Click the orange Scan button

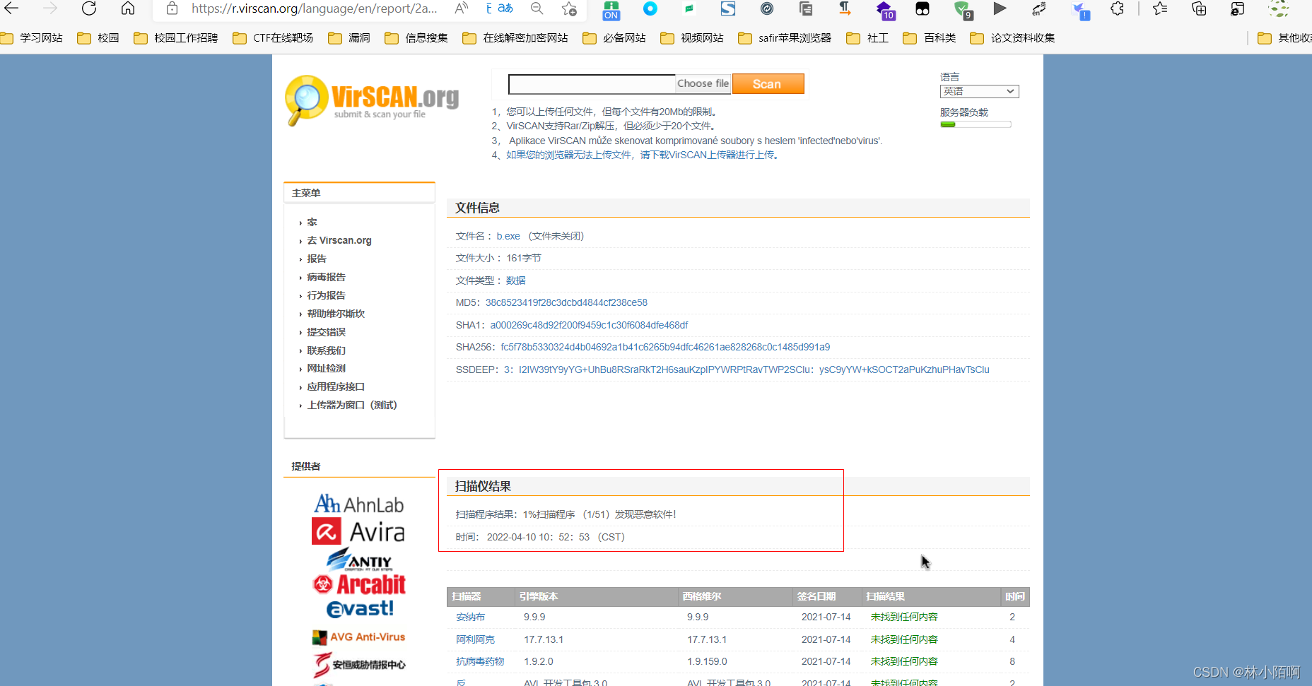point(768,84)
